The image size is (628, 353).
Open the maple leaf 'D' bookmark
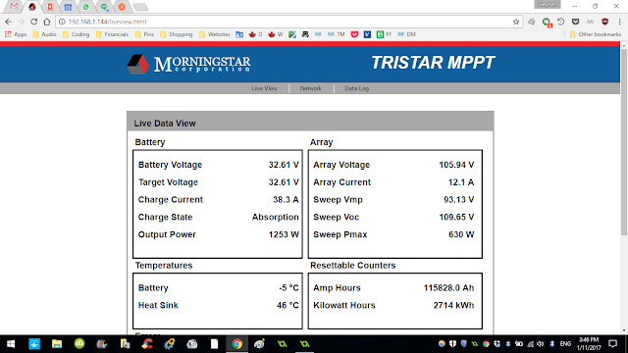pos(255,34)
